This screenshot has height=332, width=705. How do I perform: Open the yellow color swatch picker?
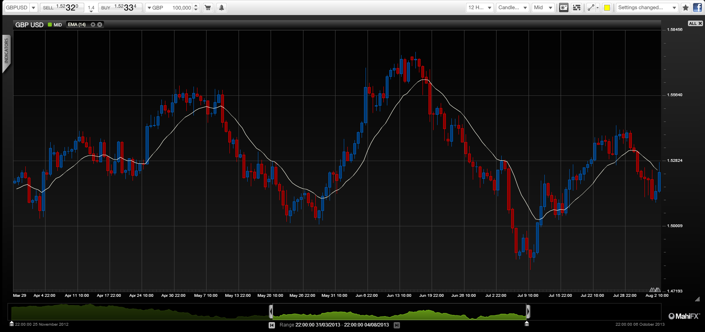(x=607, y=8)
